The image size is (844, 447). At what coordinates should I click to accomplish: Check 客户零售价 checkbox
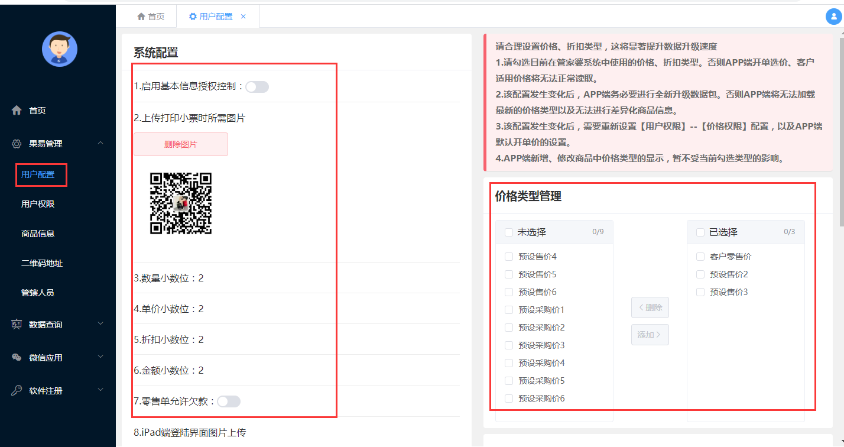pyautogui.click(x=700, y=257)
